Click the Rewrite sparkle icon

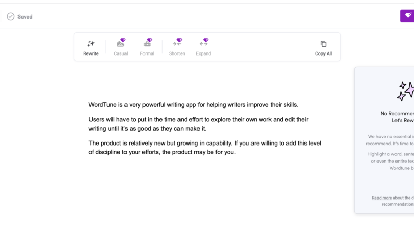coord(91,44)
